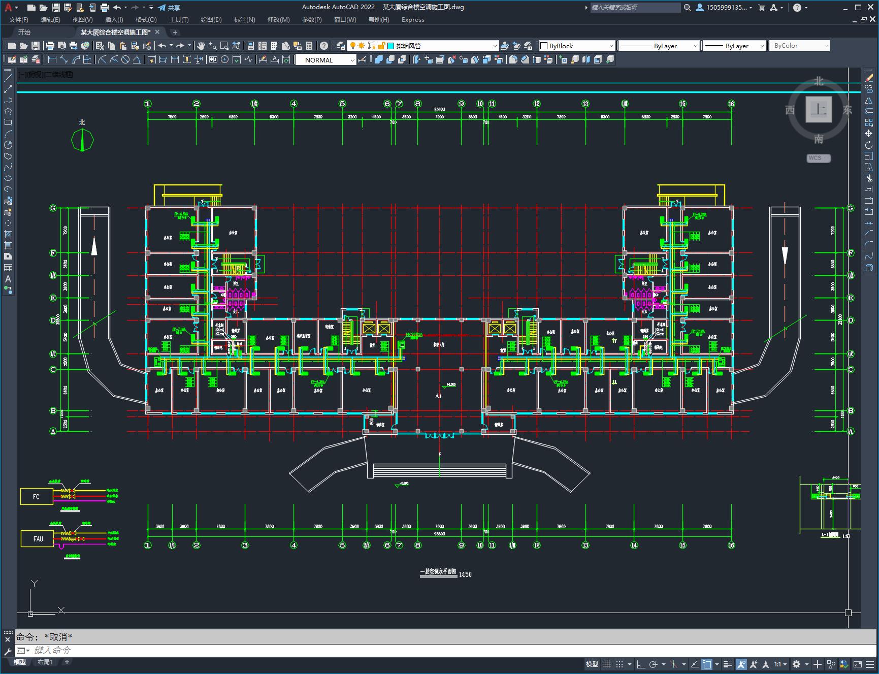
Task: Click the keyword search box in title bar
Action: click(x=635, y=8)
